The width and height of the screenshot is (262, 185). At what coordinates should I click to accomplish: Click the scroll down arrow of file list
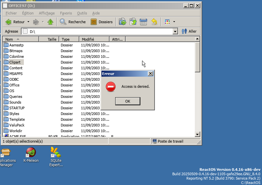tap(197, 134)
